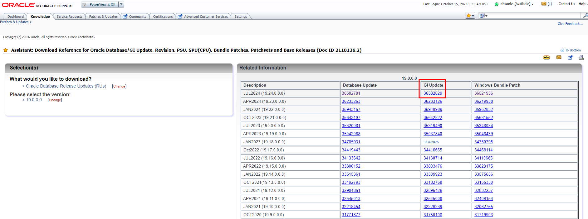This screenshot has height=219, width=588.
Task: Open OCT2020 Windows Bundle Patch 31719903
Action: click(x=484, y=215)
